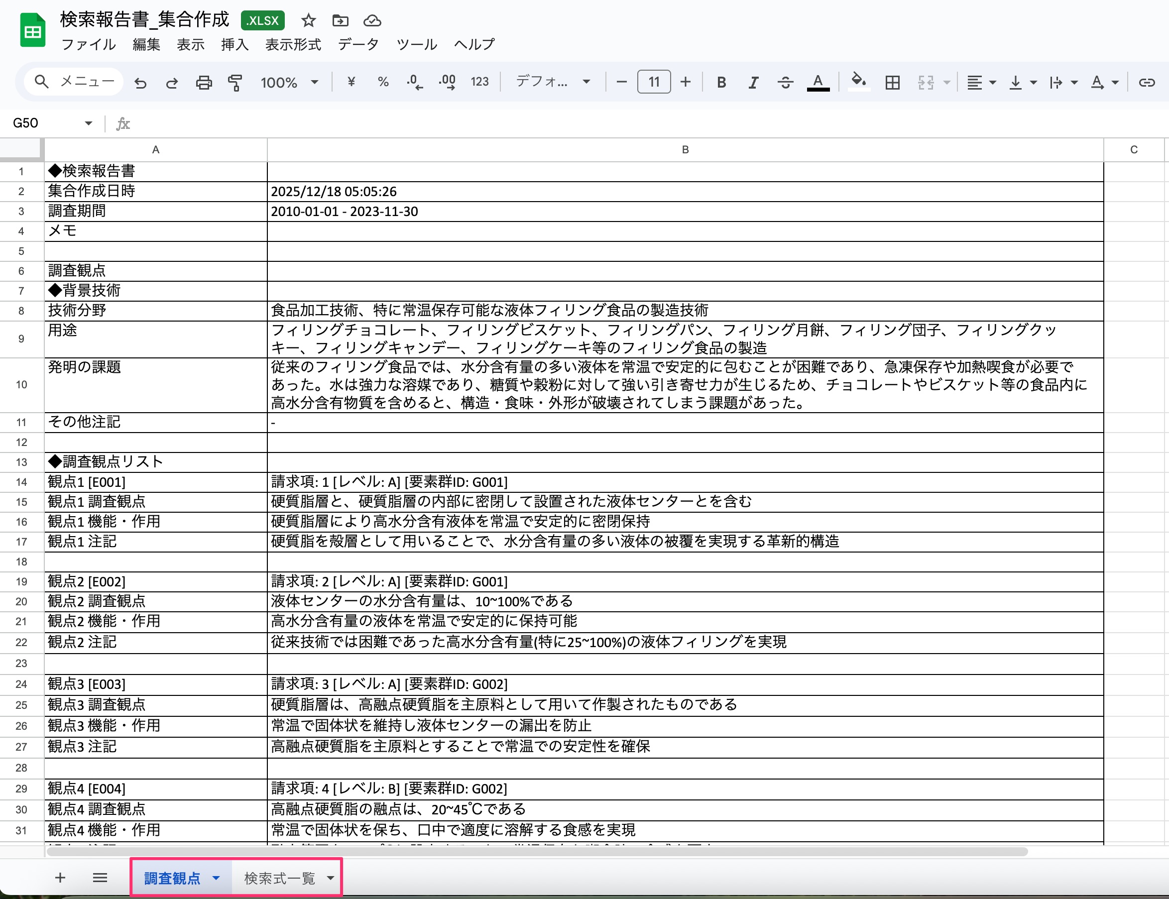Select the 調査観点 sheet tab
Screen dimensions: 1169x899
172,879
